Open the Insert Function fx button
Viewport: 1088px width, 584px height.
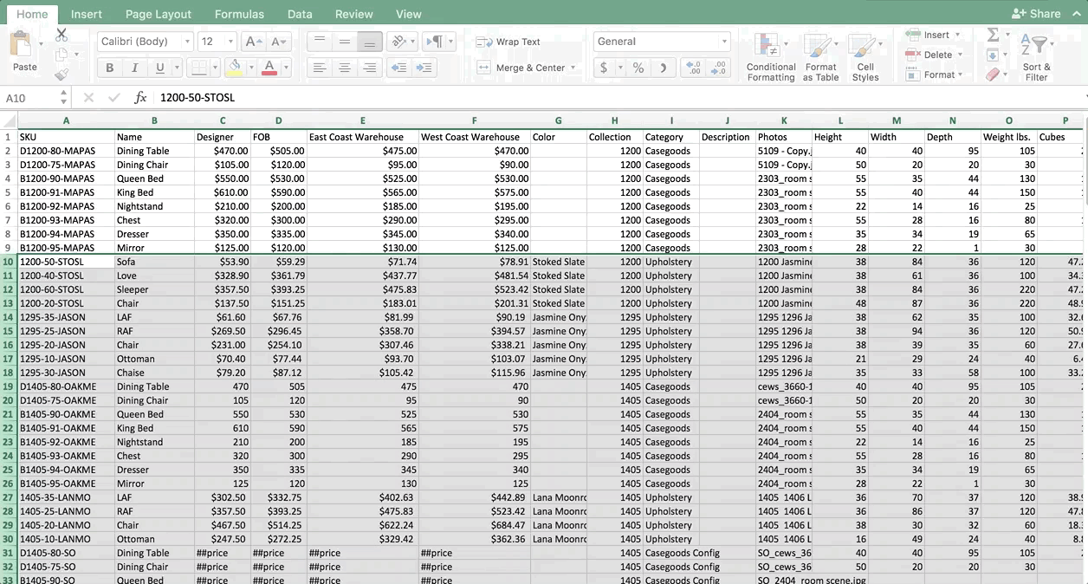click(x=140, y=98)
